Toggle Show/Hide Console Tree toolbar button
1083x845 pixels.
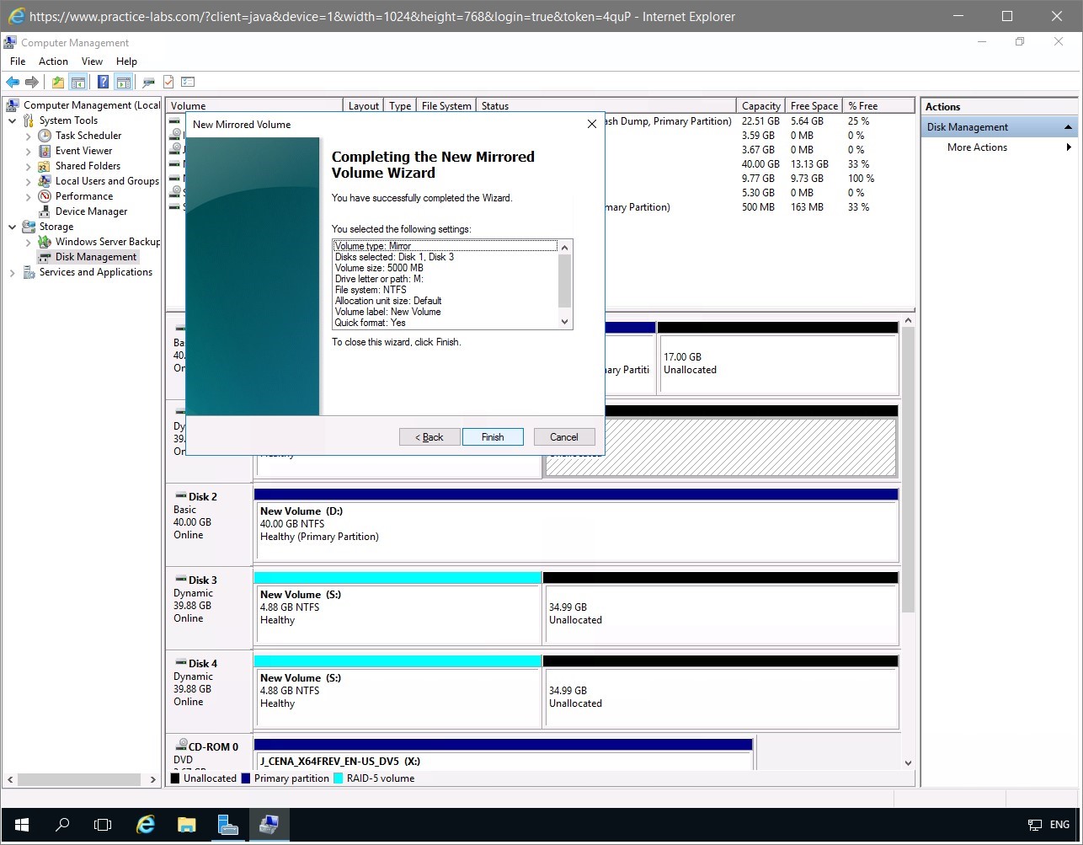pos(78,83)
